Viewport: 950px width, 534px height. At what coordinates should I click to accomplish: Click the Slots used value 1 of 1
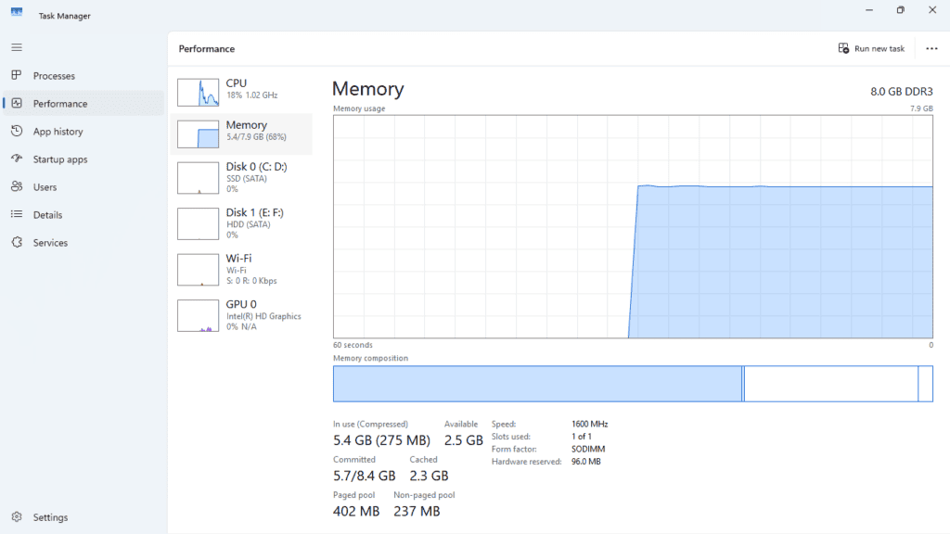[582, 437]
